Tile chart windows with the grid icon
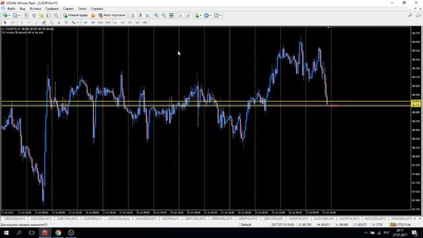The width and height of the screenshot is (423, 238). tap(171, 15)
